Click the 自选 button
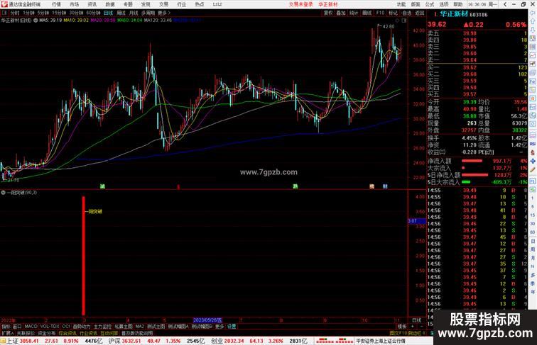537x345 pixels. click(406, 13)
